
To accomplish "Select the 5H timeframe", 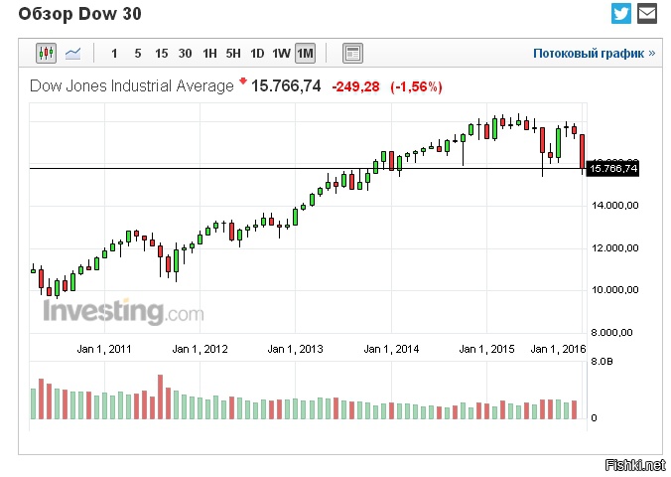I will tap(233, 54).
